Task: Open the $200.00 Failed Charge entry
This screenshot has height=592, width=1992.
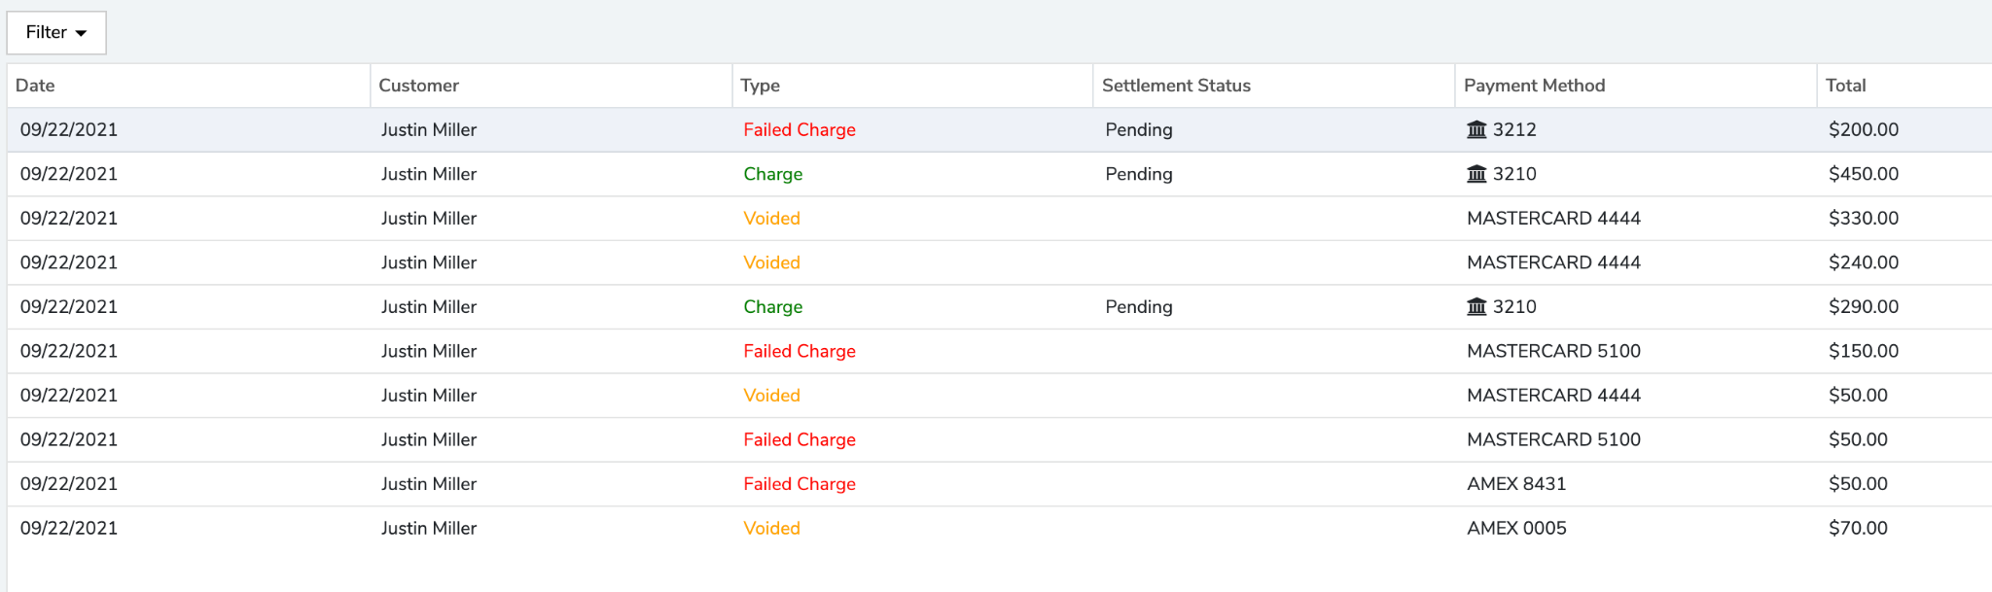Action: (999, 129)
